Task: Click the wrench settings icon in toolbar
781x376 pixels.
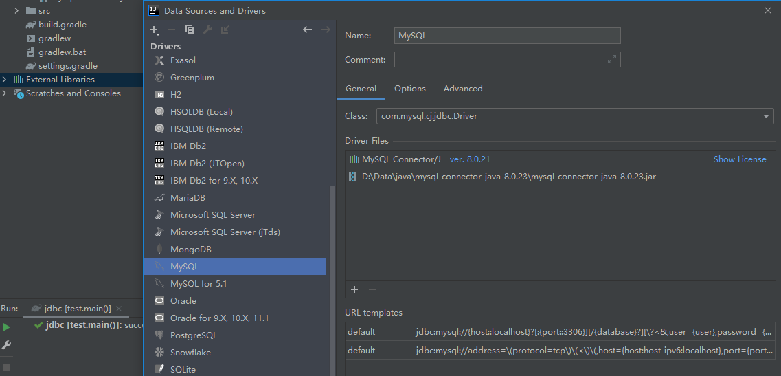Action: (x=207, y=30)
